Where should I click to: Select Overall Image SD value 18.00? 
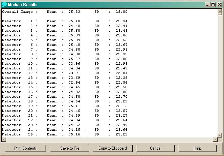[x=121, y=12]
